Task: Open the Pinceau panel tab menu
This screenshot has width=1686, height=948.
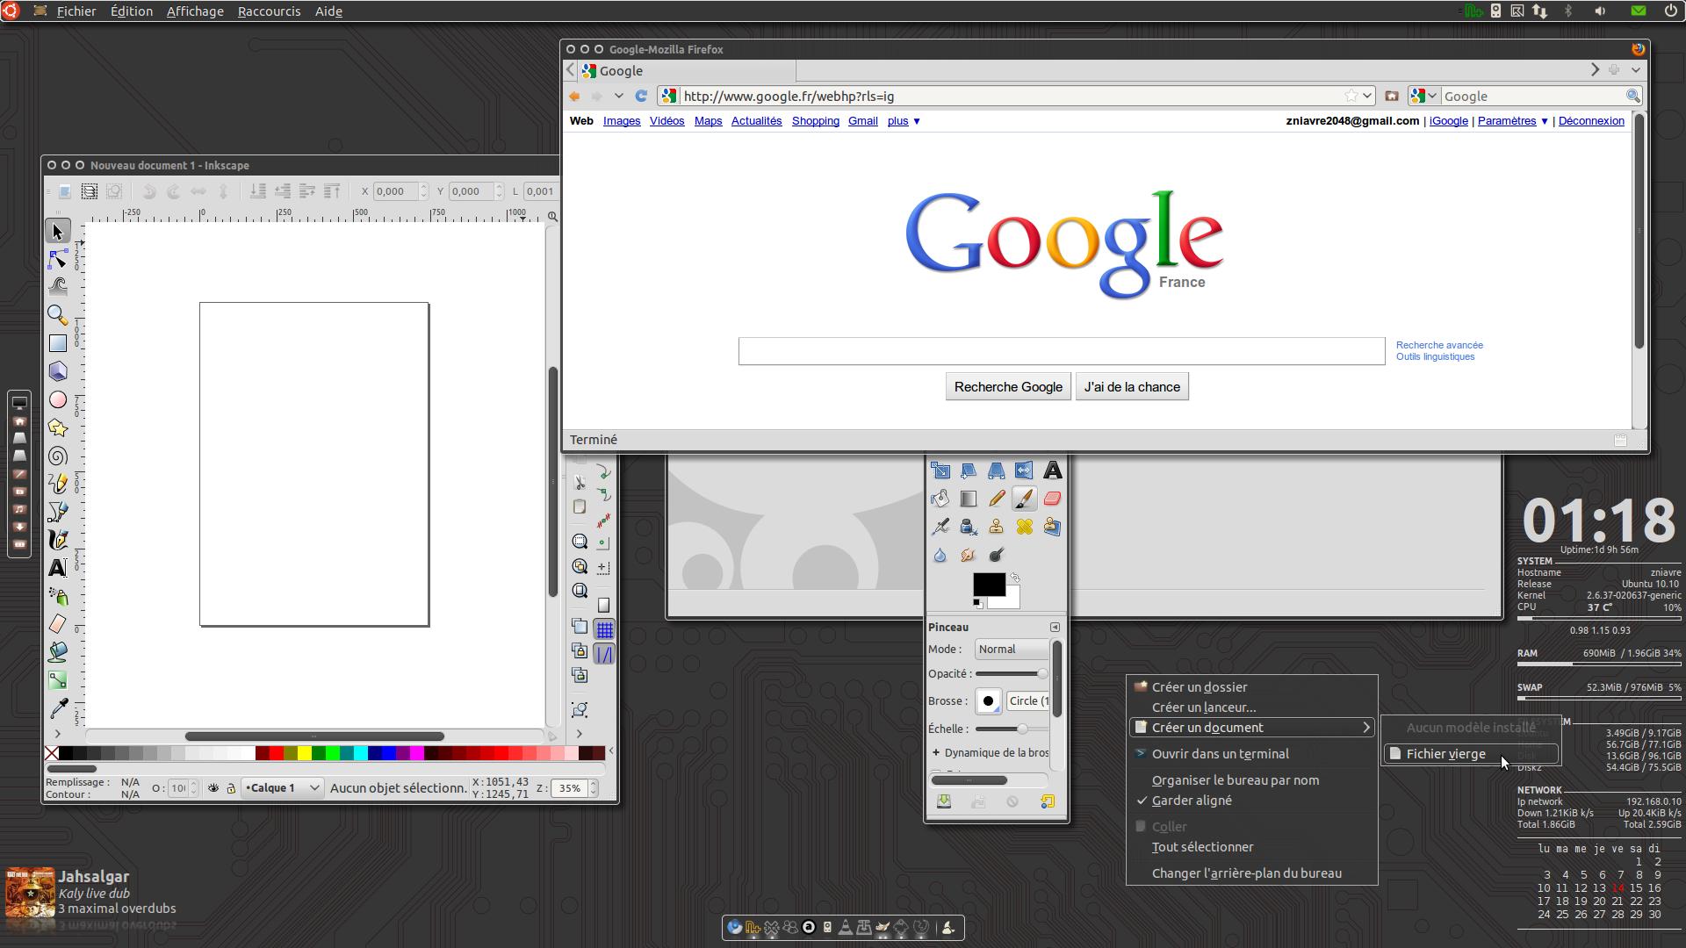Action: pos(1055,627)
